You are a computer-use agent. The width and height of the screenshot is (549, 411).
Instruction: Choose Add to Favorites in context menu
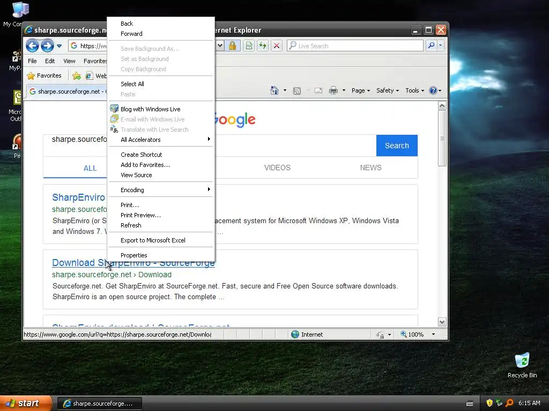tap(161, 165)
